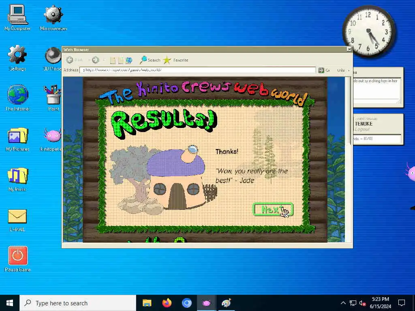Click the taskbar search box
Image resolution: width=415 pixels, height=311 pixels.
[78, 303]
